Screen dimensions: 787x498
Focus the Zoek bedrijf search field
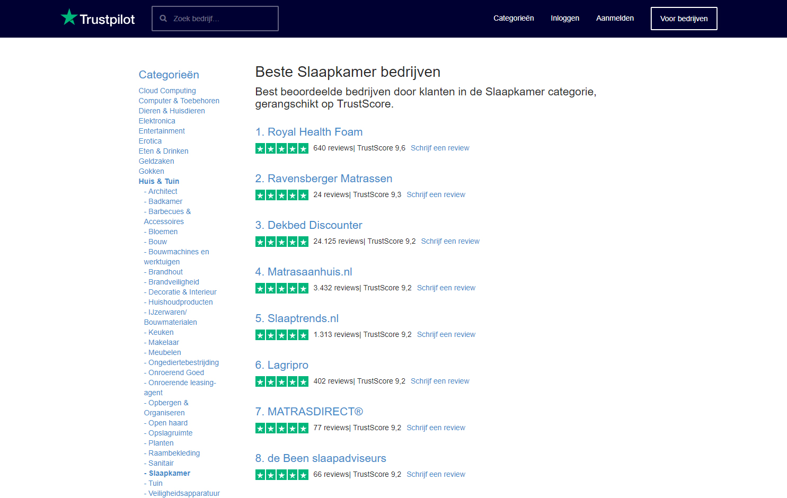(215, 19)
